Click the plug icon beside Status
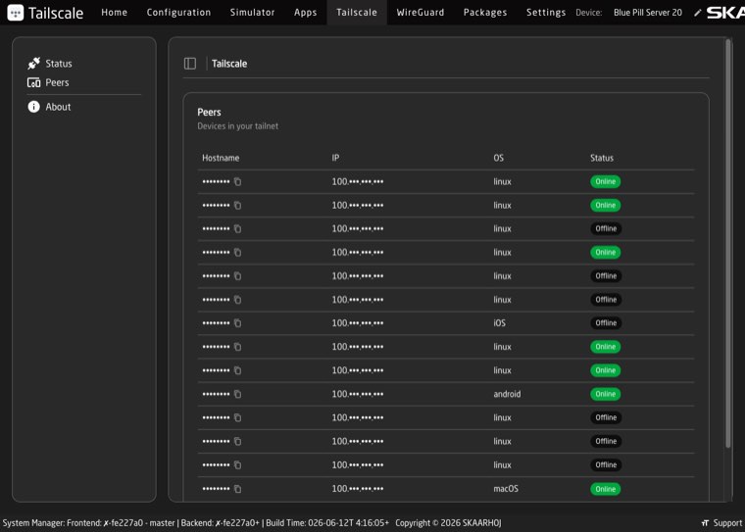 point(33,63)
